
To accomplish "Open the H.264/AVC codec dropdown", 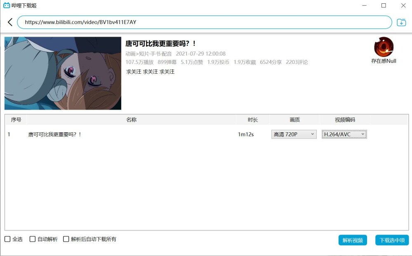I will tap(344, 134).
